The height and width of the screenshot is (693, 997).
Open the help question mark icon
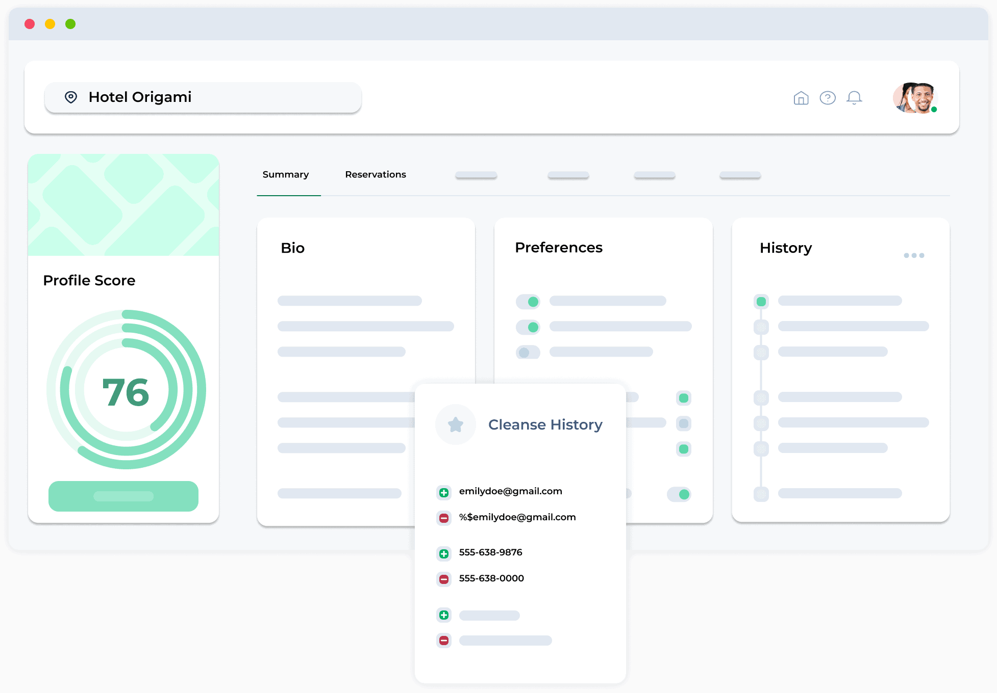[828, 98]
